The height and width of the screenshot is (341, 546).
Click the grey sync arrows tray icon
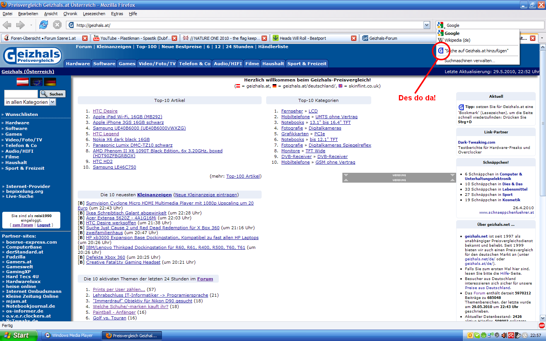525,335
